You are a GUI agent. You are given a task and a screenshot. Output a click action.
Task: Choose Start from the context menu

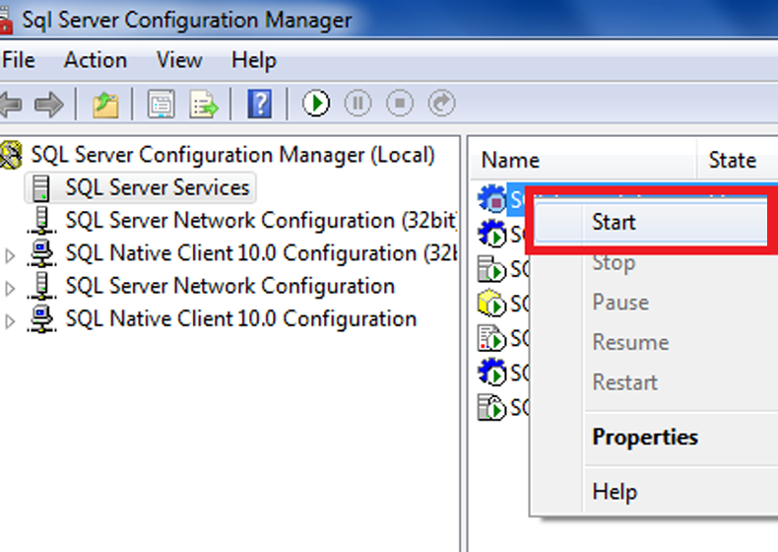(x=614, y=223)
